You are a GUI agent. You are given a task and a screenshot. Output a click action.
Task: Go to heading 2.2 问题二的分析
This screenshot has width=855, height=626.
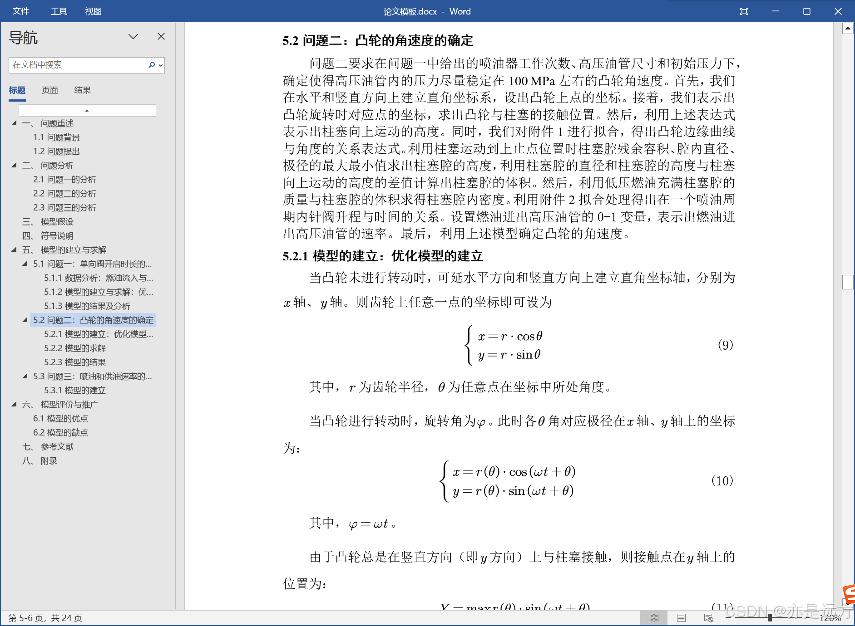[64, 194]
